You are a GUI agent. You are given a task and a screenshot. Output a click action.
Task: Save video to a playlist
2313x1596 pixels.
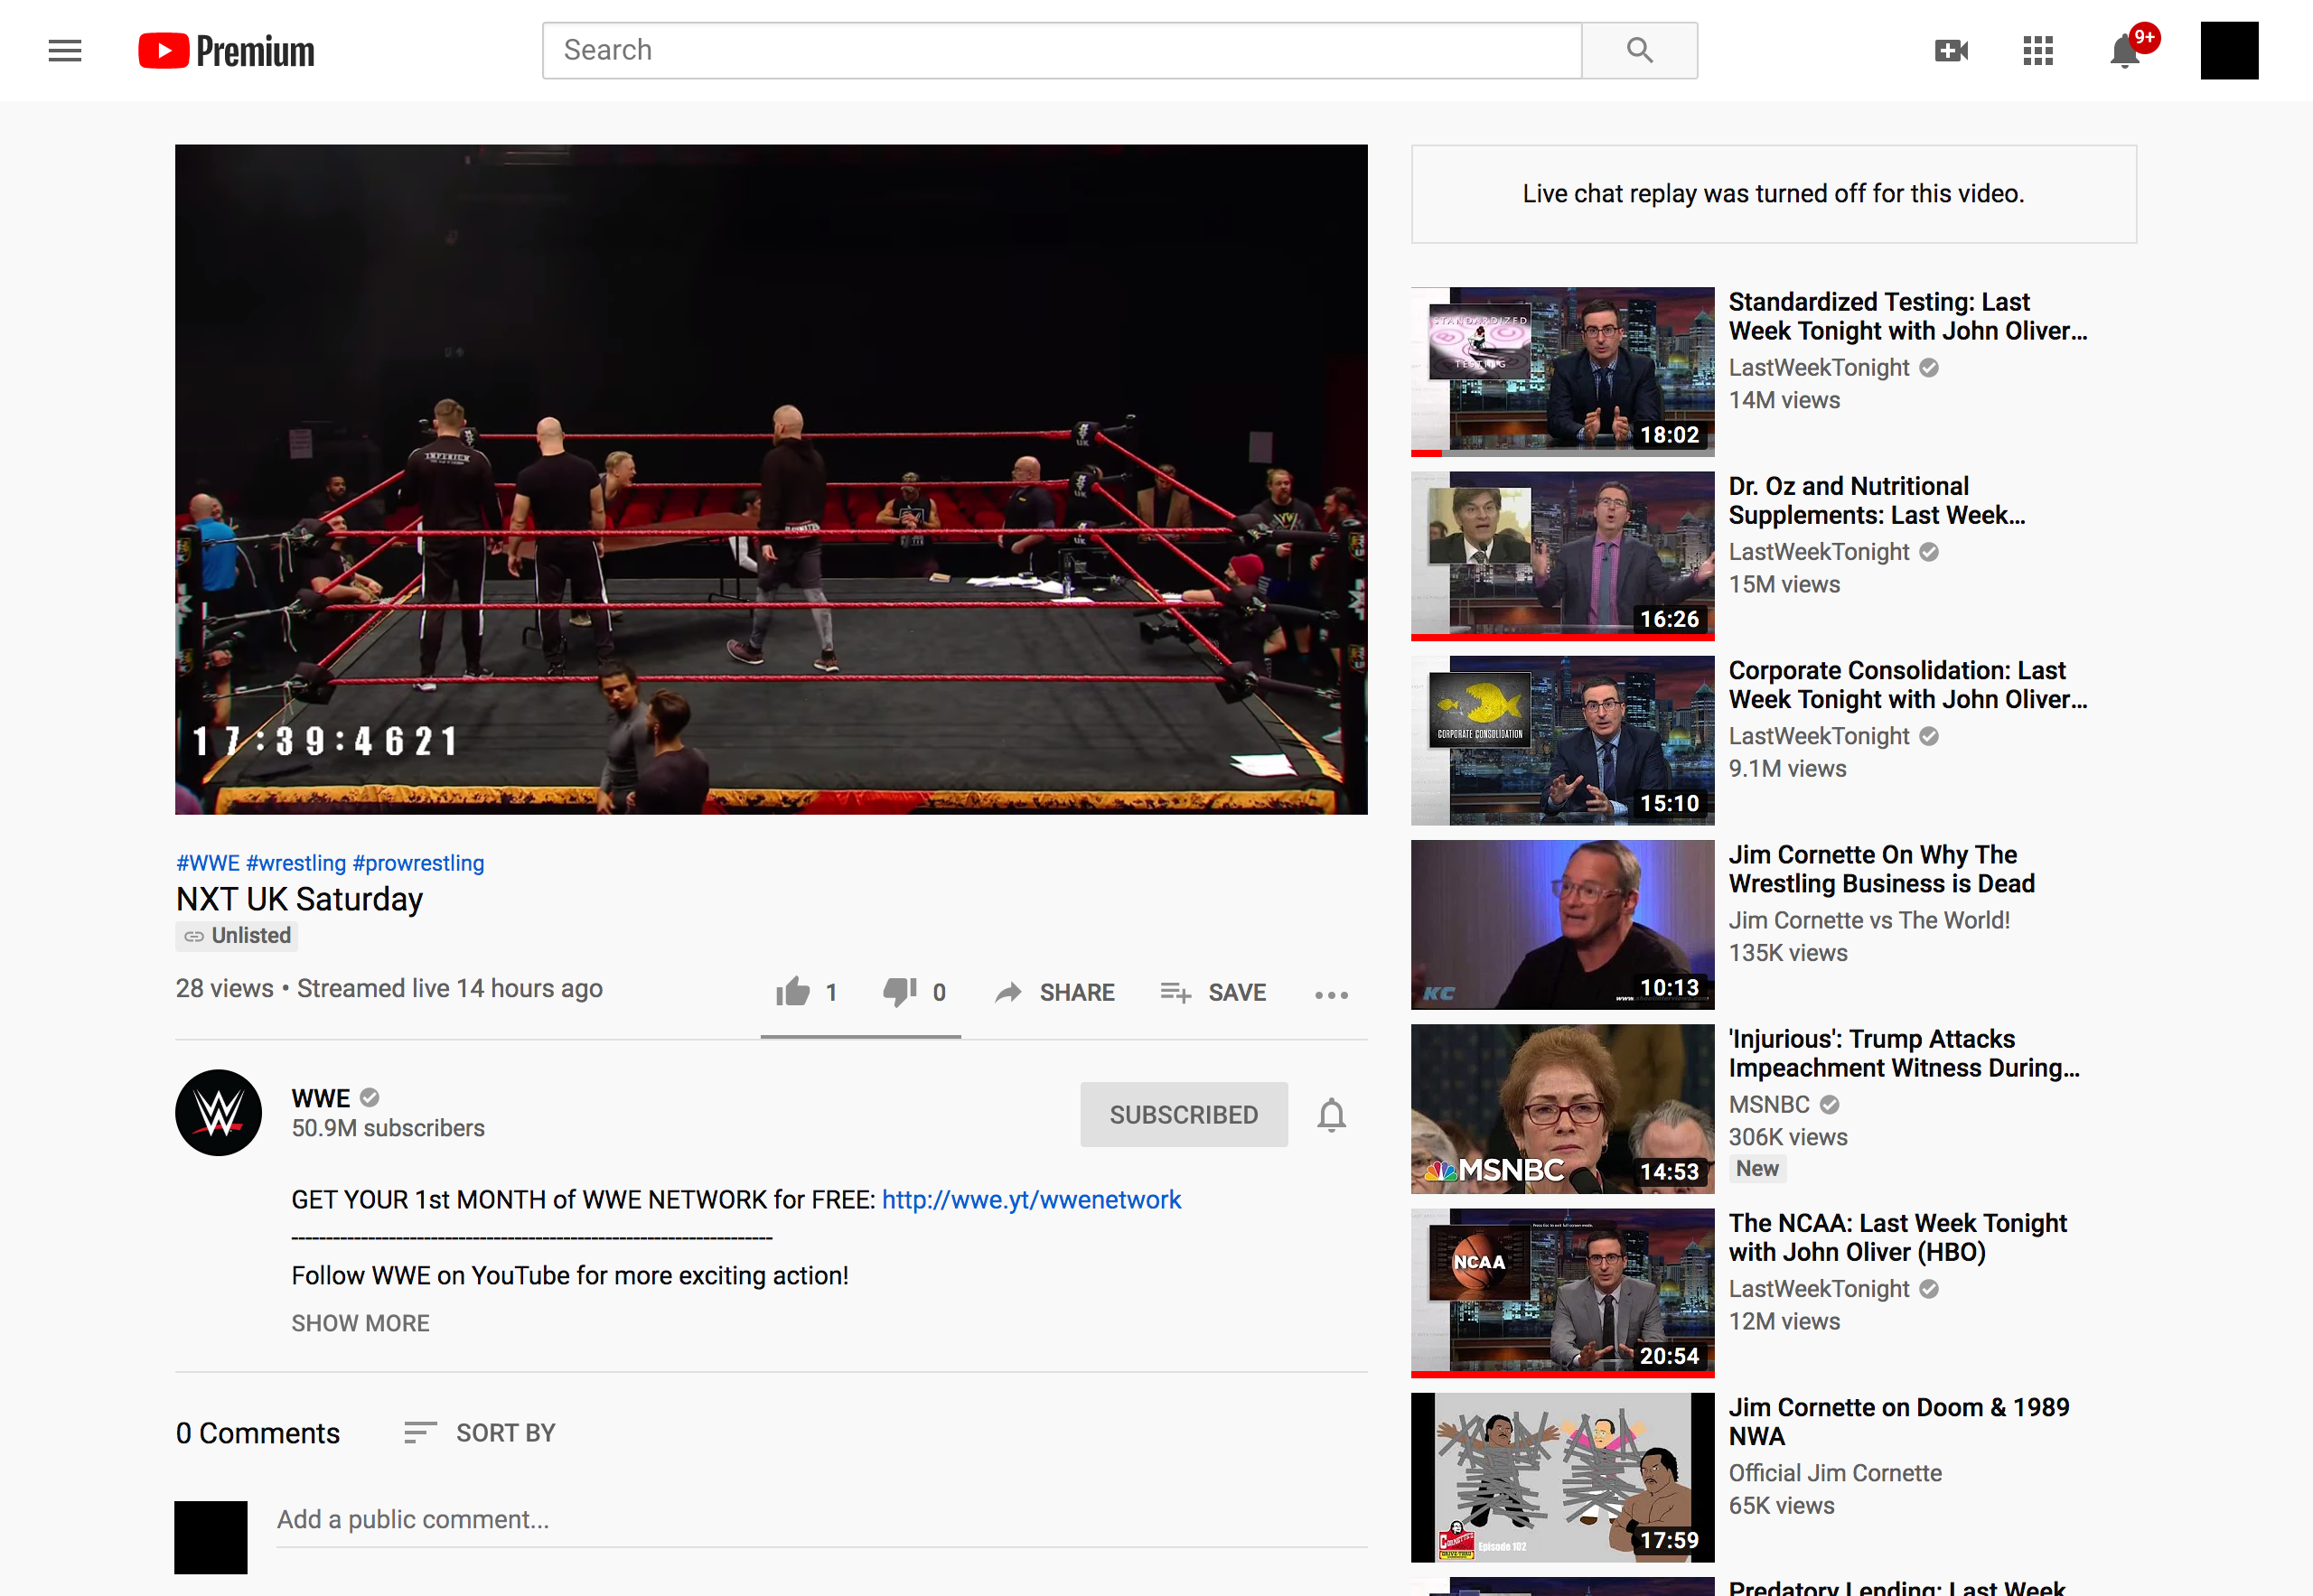1213,992
